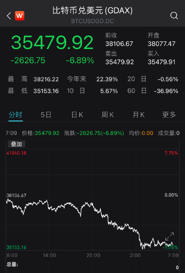
Task: Switch to the 5日 chart tab
Action: click(x=46, y=115)
